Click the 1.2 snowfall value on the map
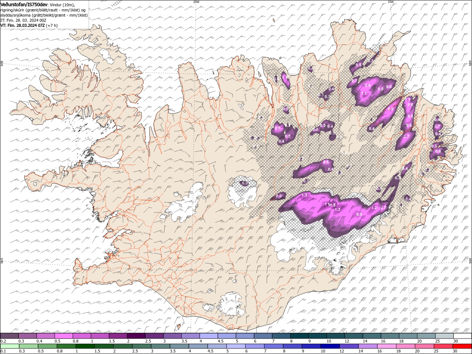Viewport: 472px width, 354px height. click(373, 208)
